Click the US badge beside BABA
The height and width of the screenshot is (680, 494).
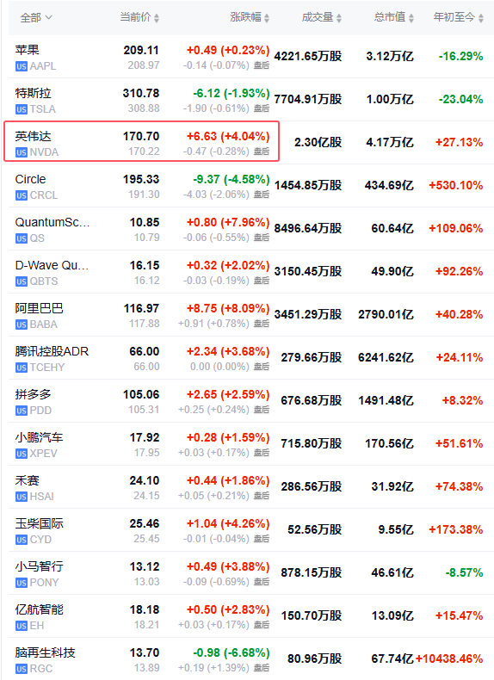pyautogui.click(x=22, y=325)
